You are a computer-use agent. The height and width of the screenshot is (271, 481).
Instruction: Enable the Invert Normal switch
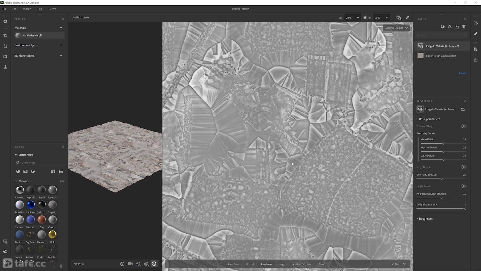[463, 167]
